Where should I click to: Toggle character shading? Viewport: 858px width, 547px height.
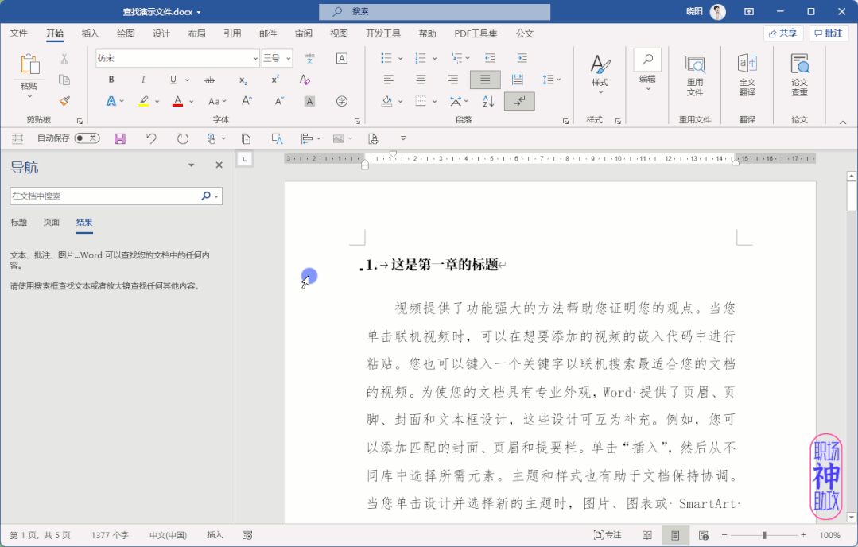click(x=309, y=101)
